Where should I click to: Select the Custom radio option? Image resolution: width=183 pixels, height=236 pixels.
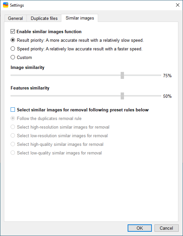(13, 57)
